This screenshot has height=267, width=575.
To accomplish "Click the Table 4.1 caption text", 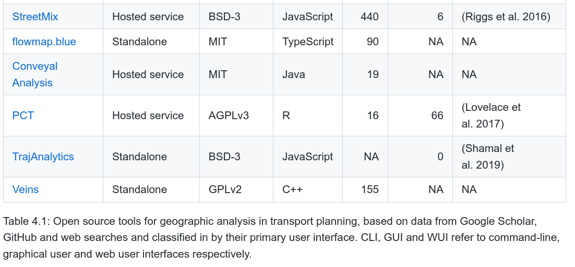I will (282, 238).
